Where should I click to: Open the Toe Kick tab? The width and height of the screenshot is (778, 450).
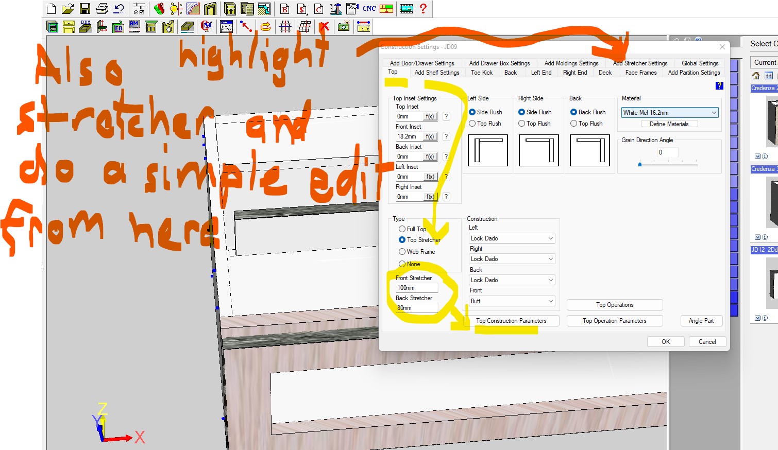pos(482,73)
